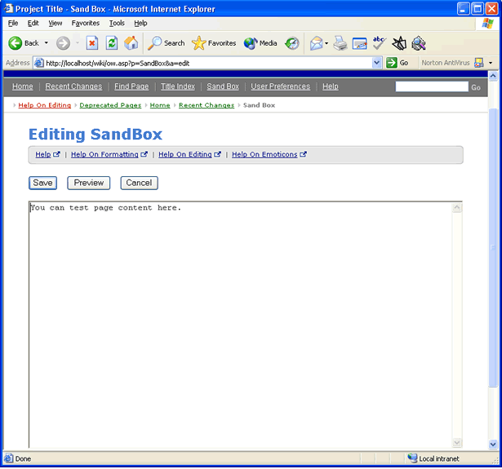This screenshot has width=502, height=469.
Task: Click the wiki search input field
Action: click(432, 86)
